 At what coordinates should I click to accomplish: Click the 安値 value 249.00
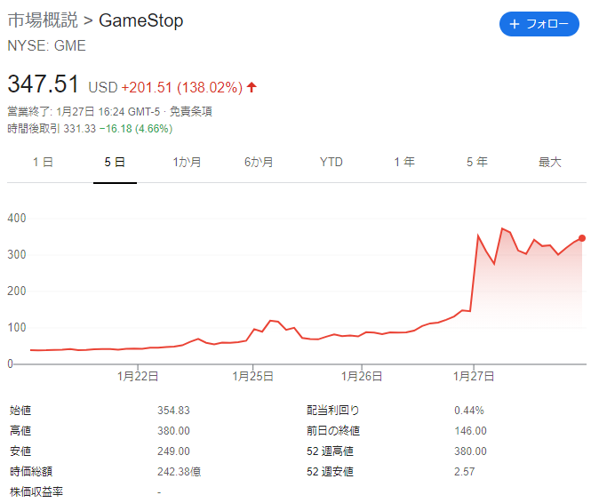coord(173,451)
